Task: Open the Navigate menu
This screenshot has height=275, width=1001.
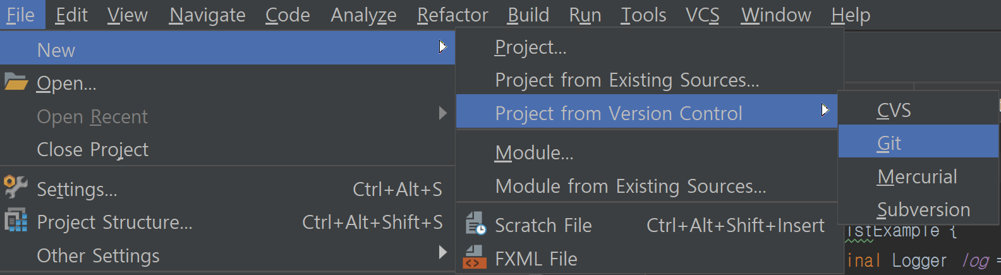Action: (x=207, y=15)
